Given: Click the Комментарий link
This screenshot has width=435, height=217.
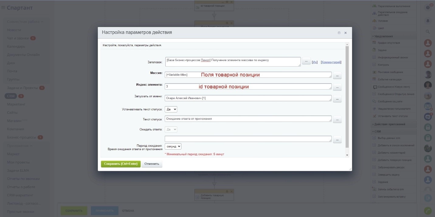Looking at the screenshot, I should [331, 62].
